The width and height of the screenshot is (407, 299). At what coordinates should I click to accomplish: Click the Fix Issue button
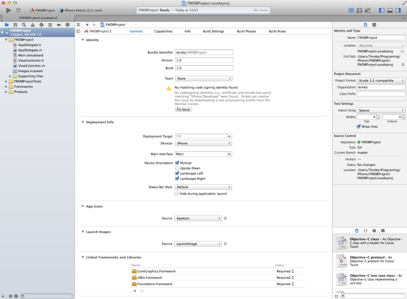(x=183, y=110)
